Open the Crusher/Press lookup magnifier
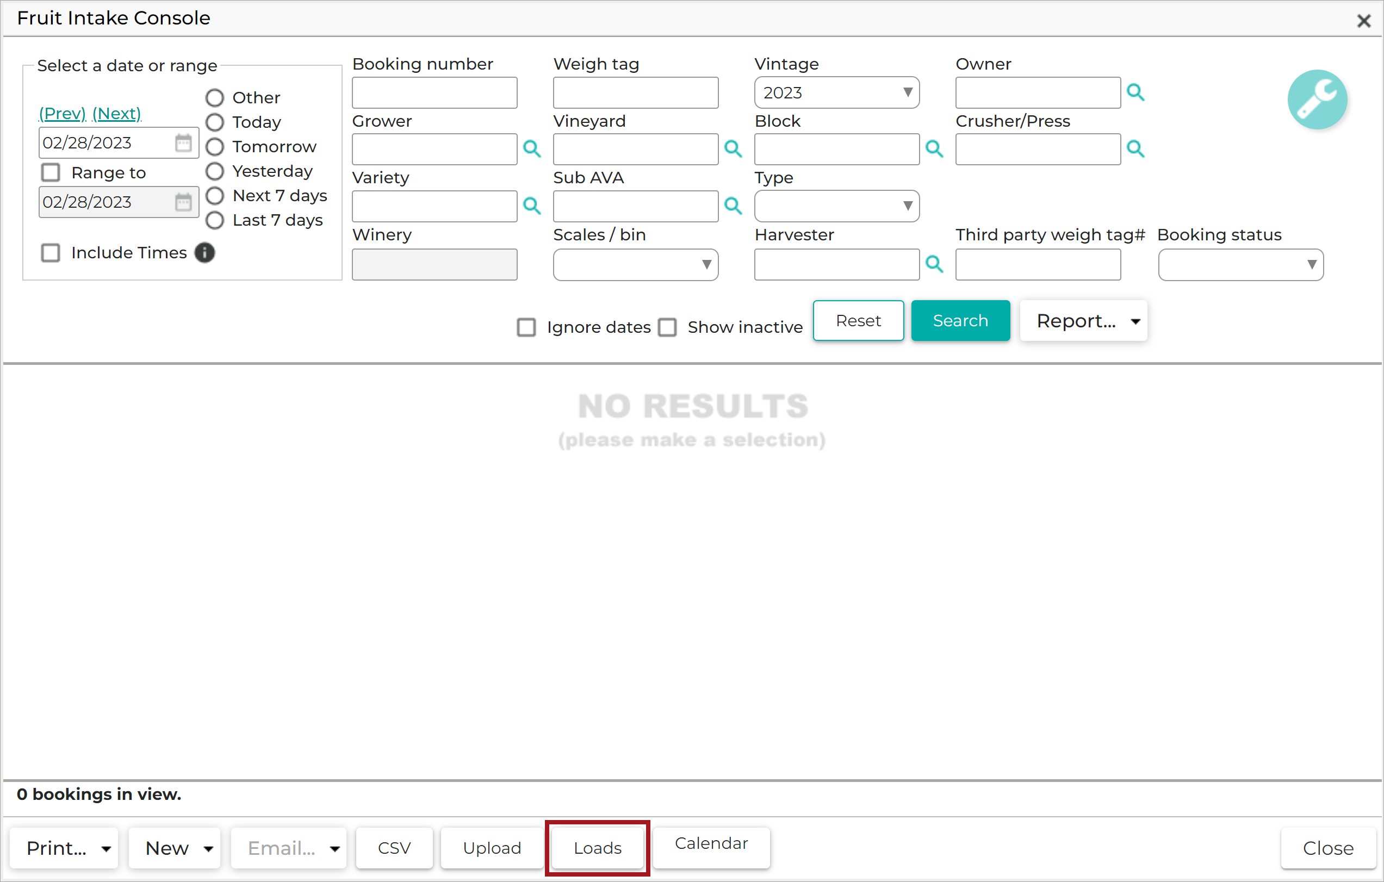This screenshot has width=1384, height=882. pyautogui.click(x=1135, y=150)
